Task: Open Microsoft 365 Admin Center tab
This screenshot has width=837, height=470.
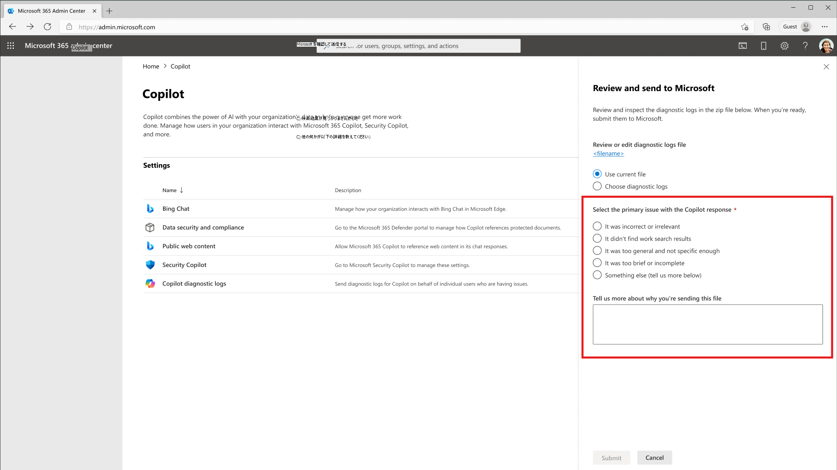Action: 52,11
